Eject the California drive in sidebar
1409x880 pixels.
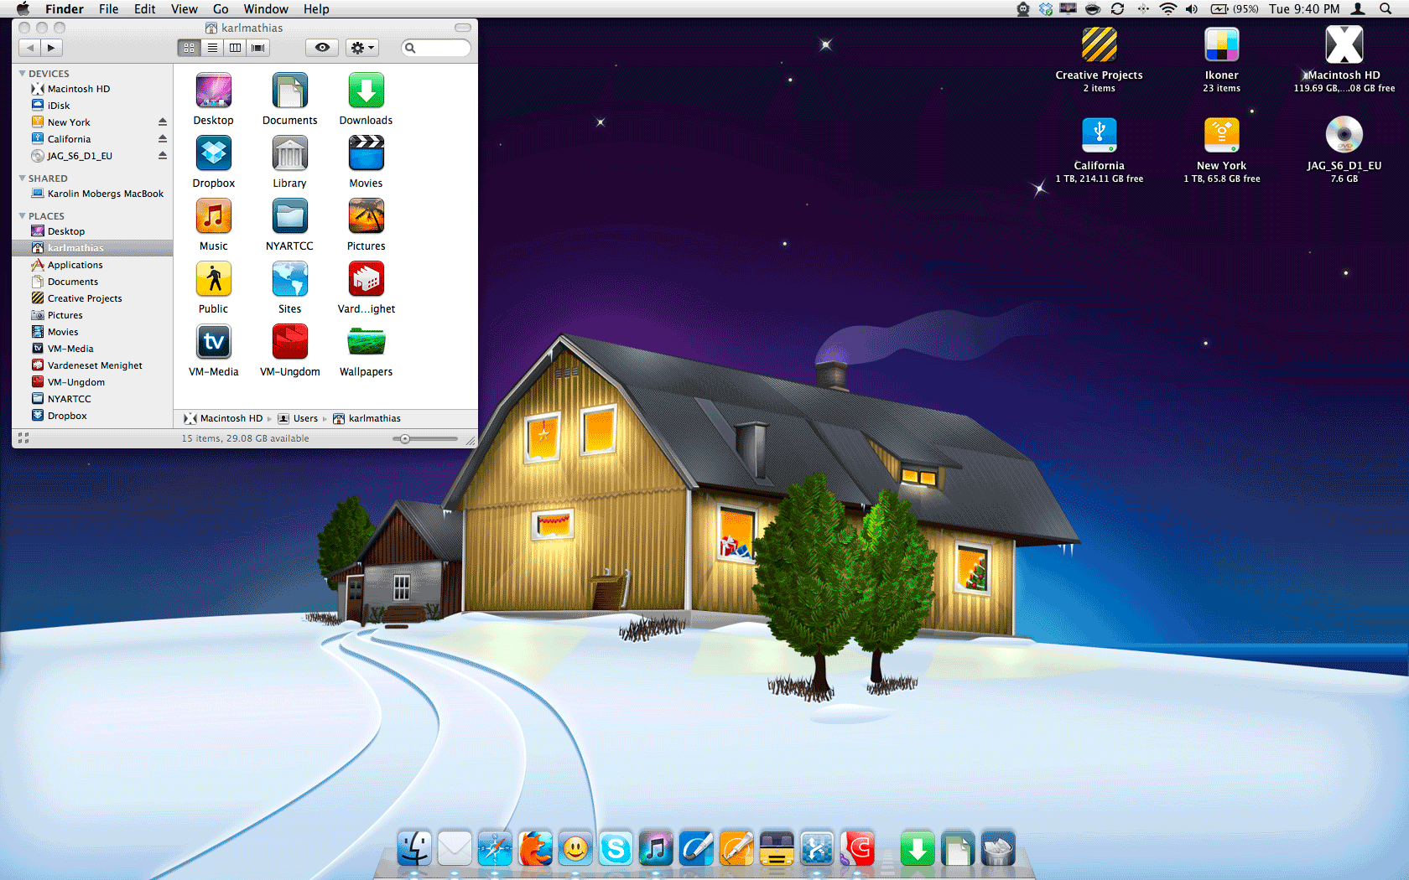163,139
